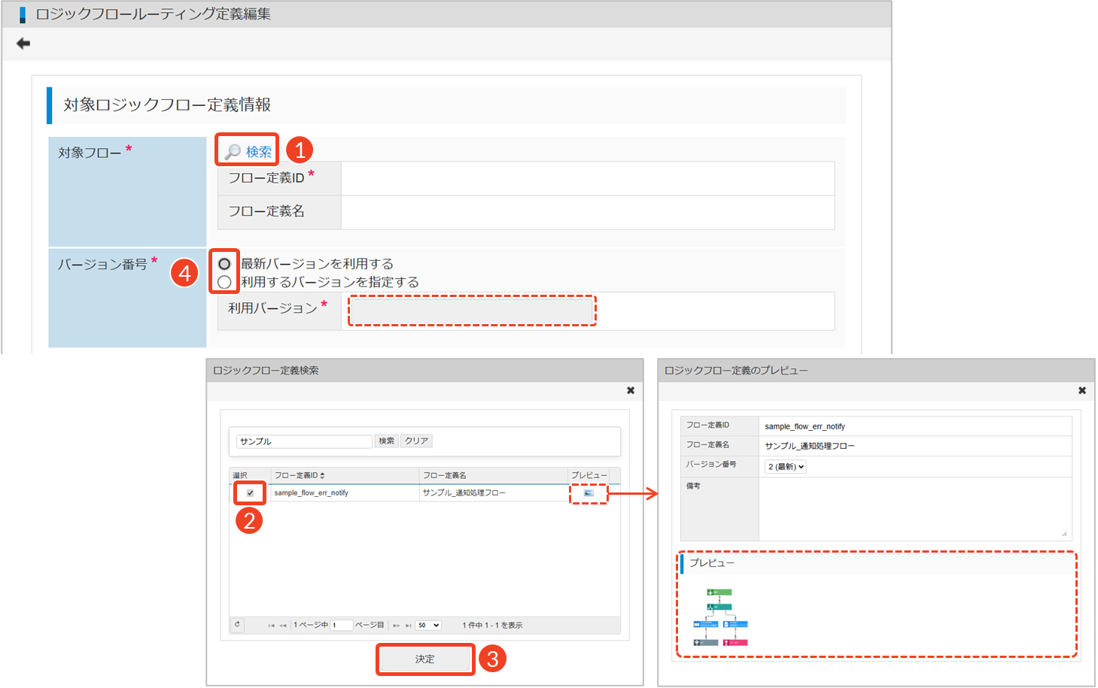Open flow search via 検索 magnifier link

[x=248, y=151]
